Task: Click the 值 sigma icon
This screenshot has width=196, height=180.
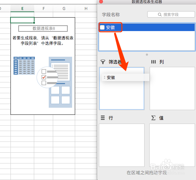Action: pyautogui.click(x=153, y=118)
